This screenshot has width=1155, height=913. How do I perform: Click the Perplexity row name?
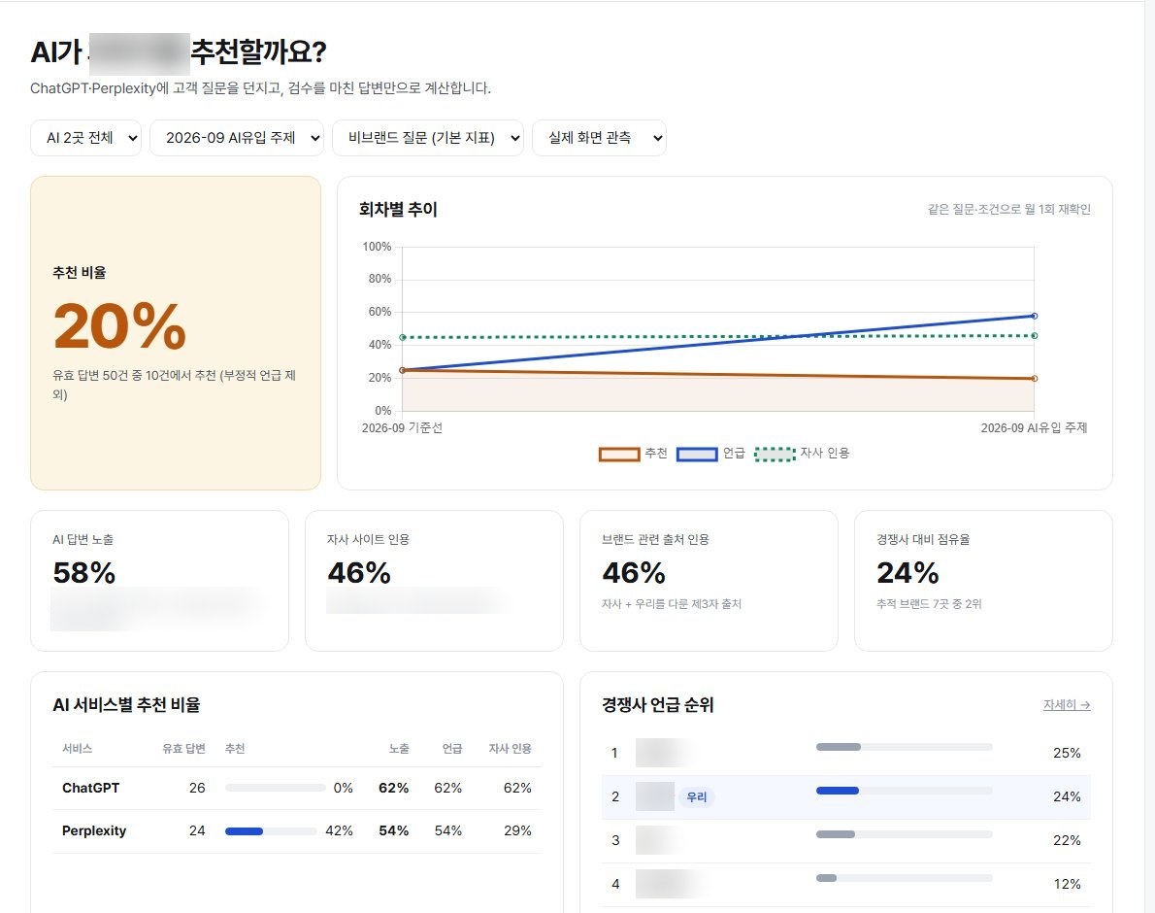point(94,830)
